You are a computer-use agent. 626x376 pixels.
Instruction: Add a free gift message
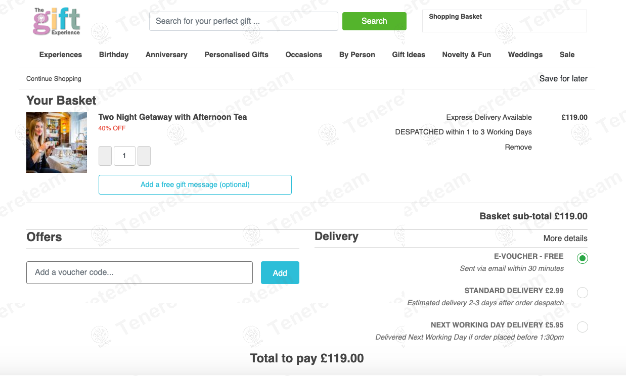click(x=195, y=184)
